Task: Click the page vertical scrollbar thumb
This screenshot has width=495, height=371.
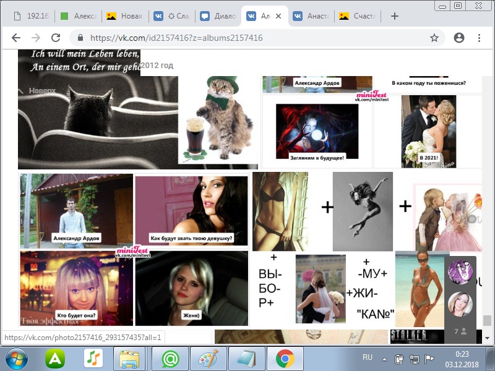Action: tap(487, 320)
